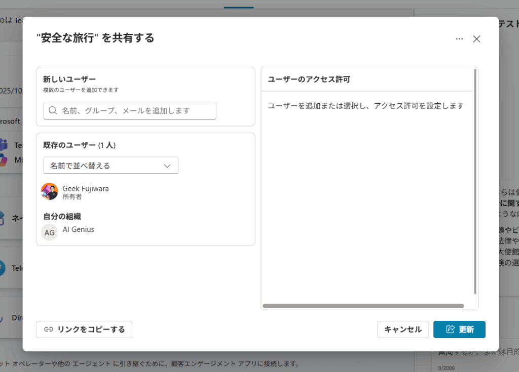Viewport: 519px width, 372px height.
Task: Select Geek Fujiwara in existing users
Action: 85,188
